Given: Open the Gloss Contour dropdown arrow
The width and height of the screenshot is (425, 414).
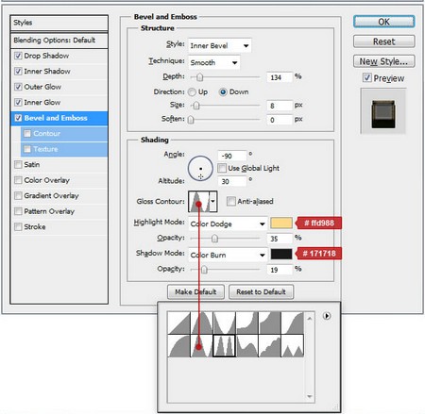Looking at the screenshot, I should click(x=213, y=201).
